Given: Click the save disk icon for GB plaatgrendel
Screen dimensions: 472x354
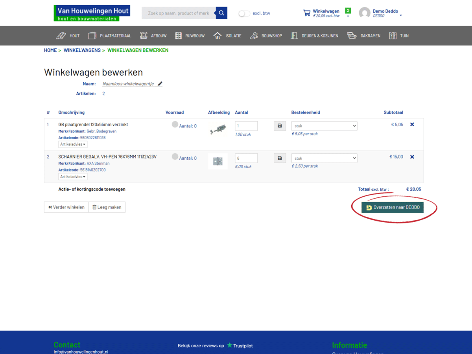Looking at the screenshot, I should [x=280, y=125].
